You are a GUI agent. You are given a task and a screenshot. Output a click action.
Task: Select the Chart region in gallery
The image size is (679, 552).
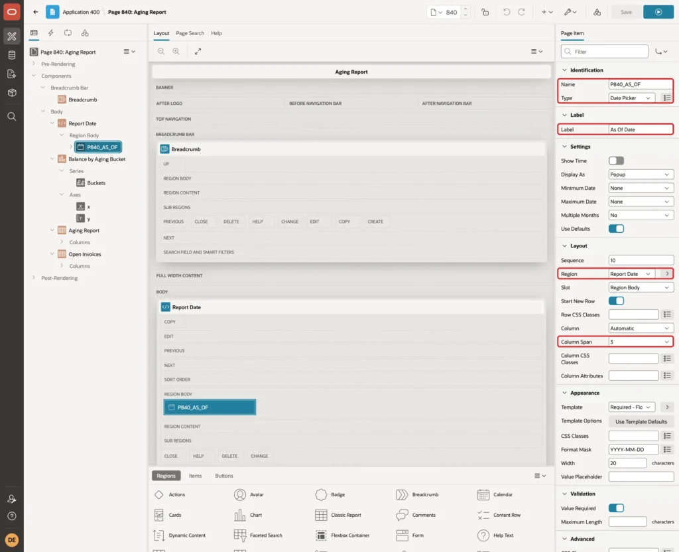coord(248,515)
